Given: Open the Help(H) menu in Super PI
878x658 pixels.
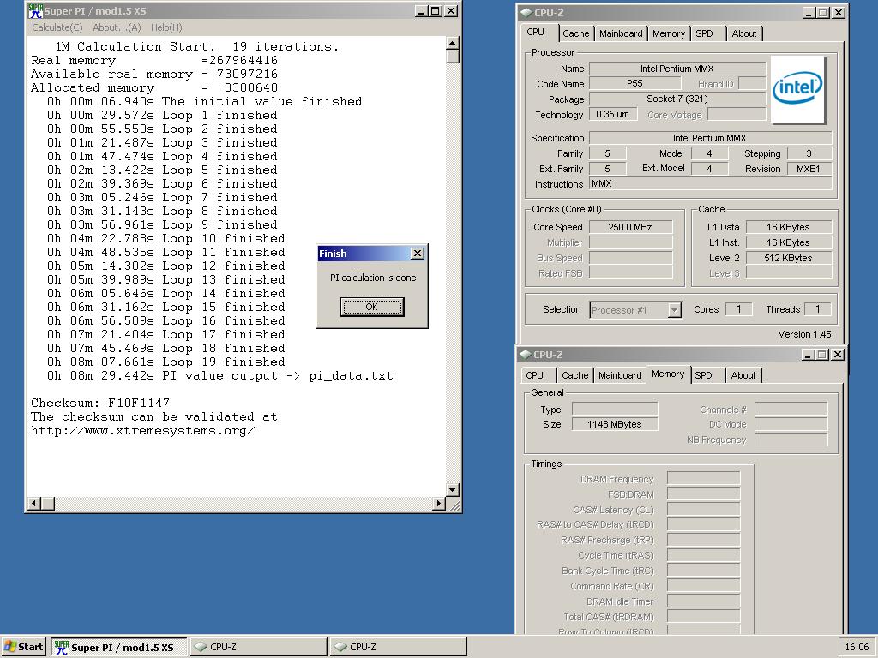Looking at the screenshot, I should (x=166, y=27).
